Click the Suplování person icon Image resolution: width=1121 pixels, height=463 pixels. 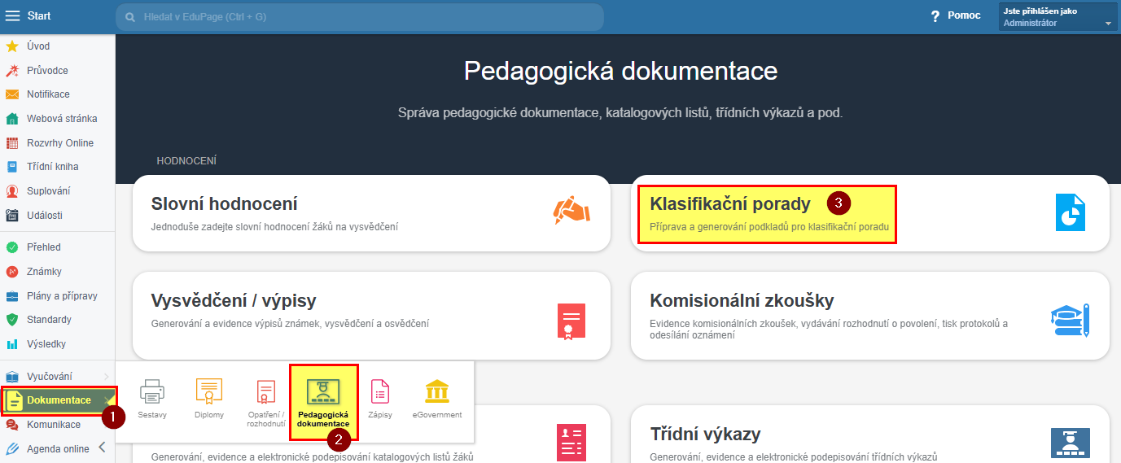pos(12,191)
